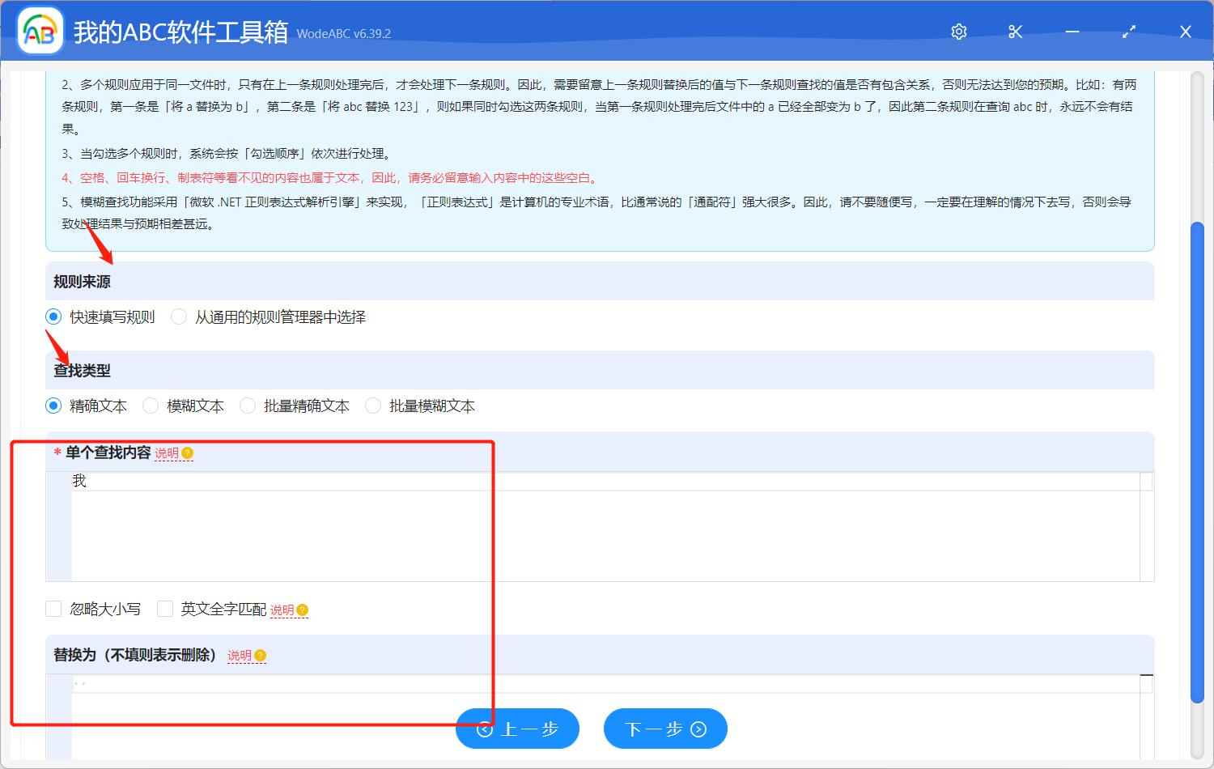The height and width of the screenshot is (769, 1214).
Task: Select the 快速填写规则 rule source option
Action: (53, 317)
